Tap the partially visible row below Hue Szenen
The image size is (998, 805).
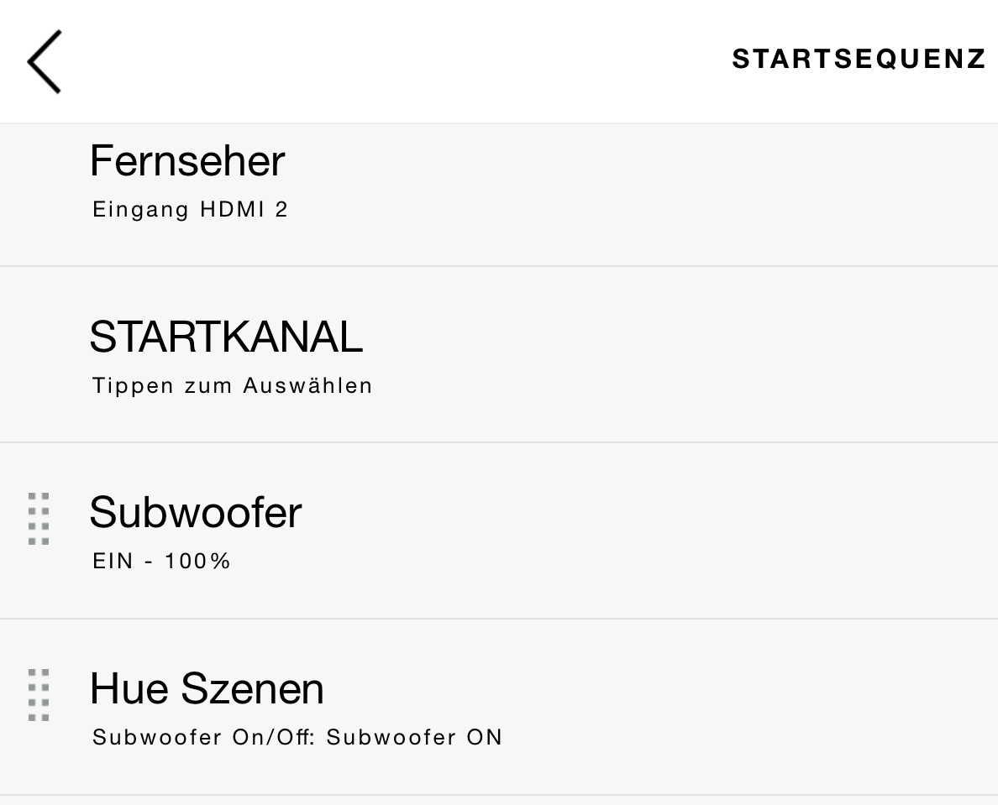[499, 800]
